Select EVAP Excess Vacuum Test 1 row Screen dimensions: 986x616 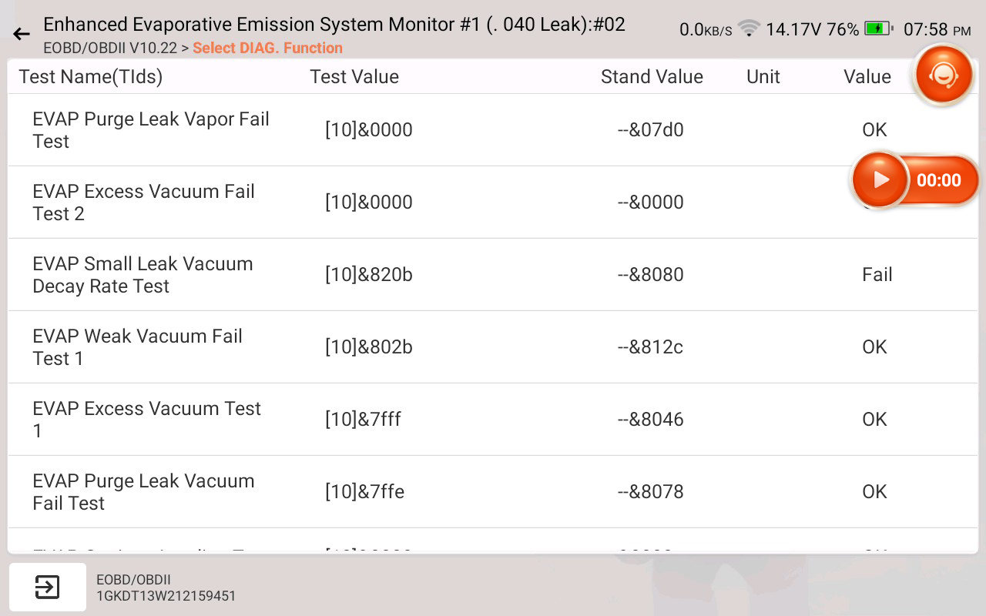[x=146, y=420]
